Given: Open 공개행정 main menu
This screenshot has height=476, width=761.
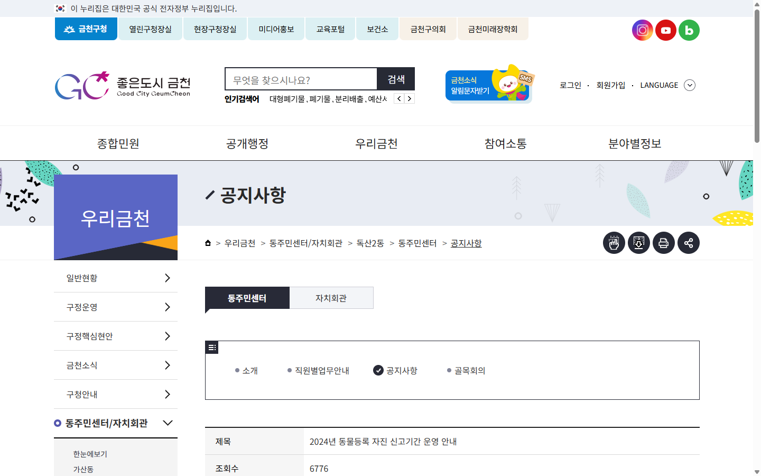Looking at the screenshot, I should [x=247, y=143].
